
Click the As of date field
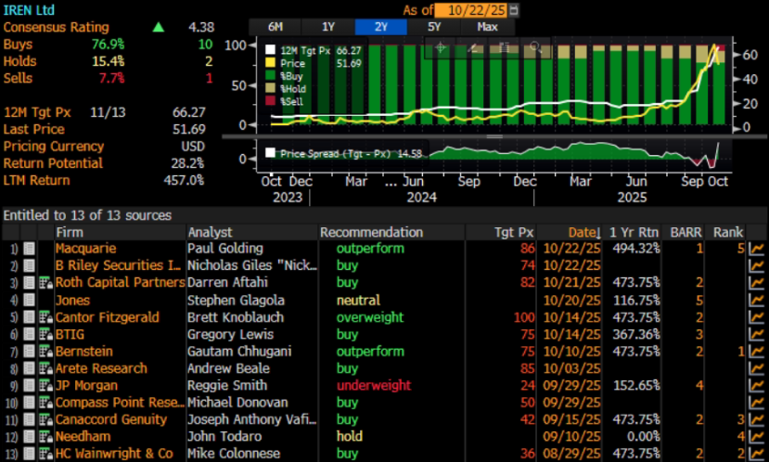point(471,10)
